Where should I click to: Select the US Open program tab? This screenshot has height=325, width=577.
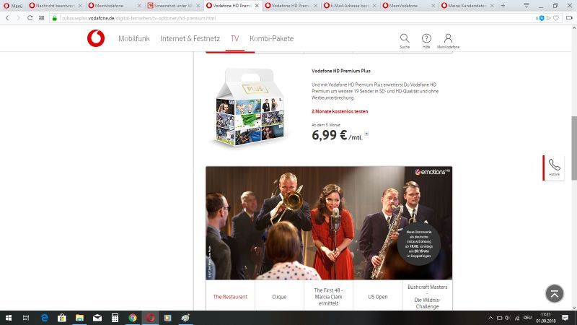(377, 297)
